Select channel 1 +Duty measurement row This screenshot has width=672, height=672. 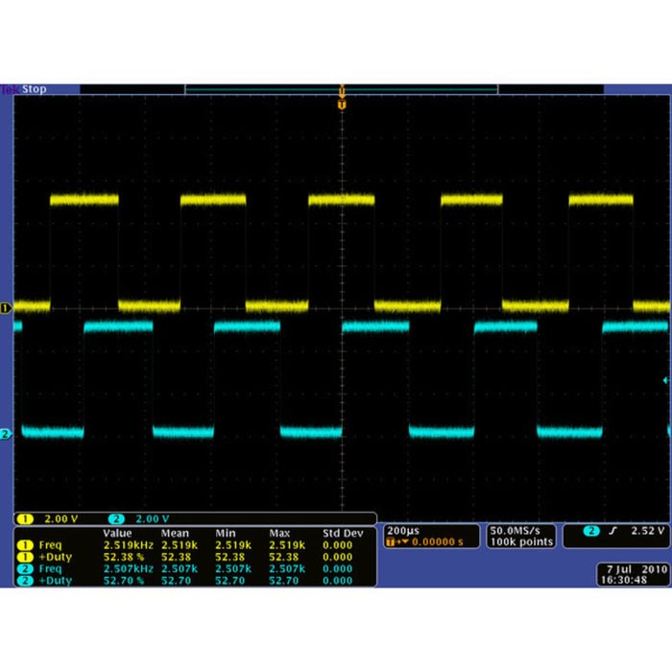tap(58, 557)
